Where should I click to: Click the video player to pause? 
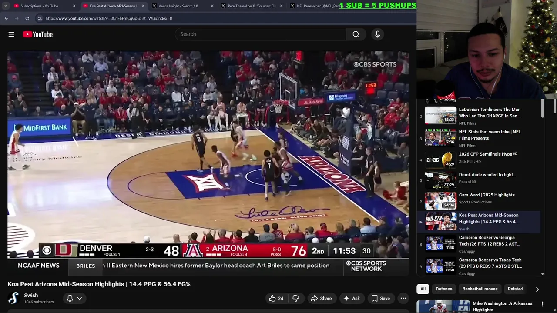[x=208, y=163]
